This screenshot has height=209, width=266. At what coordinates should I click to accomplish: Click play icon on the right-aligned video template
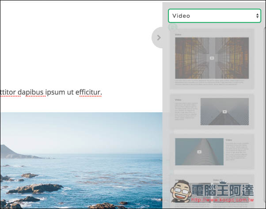coord(224,112)
